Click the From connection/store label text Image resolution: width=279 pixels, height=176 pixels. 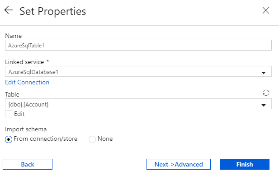tap(46, 139)
